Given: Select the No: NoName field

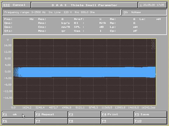Looking at the screenshot, I should tap(144, 12).
